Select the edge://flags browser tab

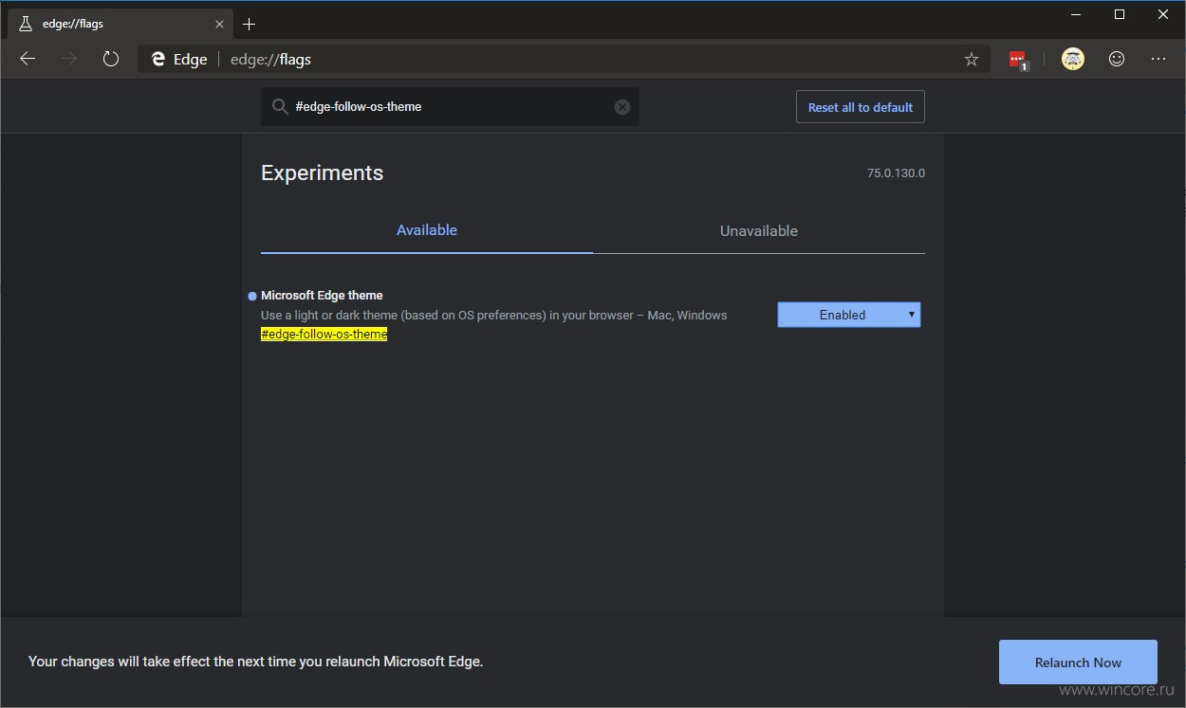click(119, 24)
